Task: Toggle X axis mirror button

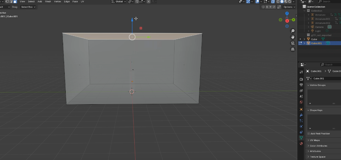Action: click(x=267, y=7)
